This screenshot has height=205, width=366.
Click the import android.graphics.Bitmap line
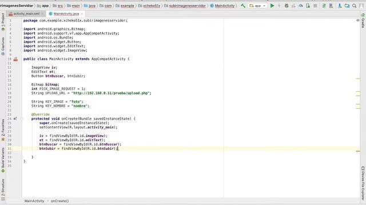click(x=54, y=29)
